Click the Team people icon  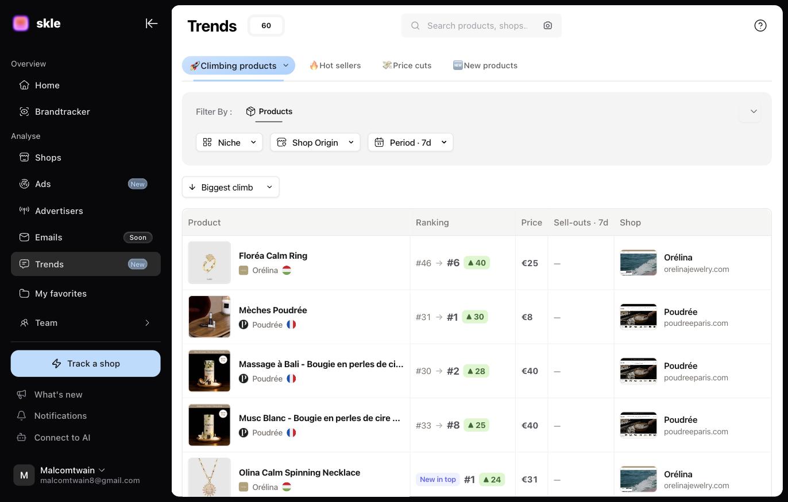tap(24, 322)
